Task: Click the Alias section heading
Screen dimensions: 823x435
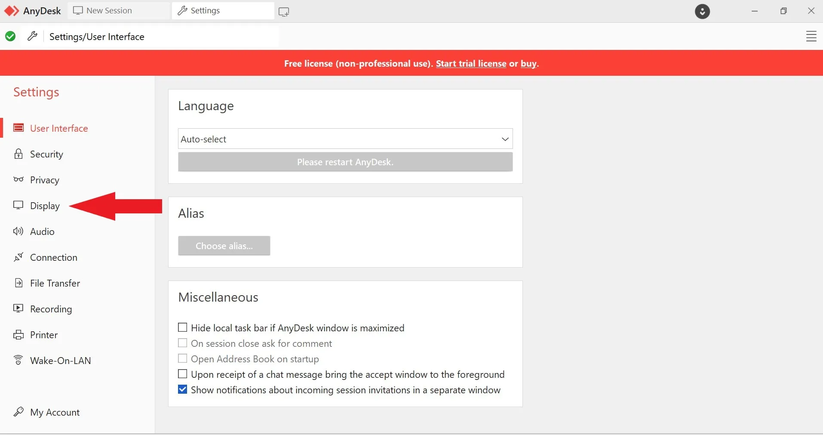Action: tap(191, 213)
